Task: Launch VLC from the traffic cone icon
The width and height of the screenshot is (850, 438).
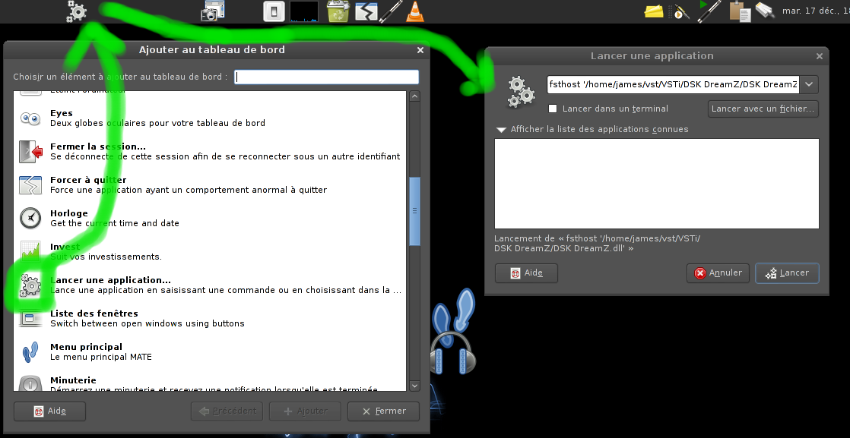Action: click(416, 11)
